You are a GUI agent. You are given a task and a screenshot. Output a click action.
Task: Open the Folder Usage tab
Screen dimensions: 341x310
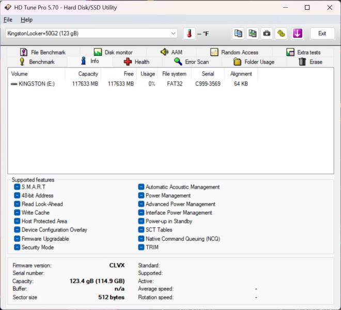(x=254, y=62)
